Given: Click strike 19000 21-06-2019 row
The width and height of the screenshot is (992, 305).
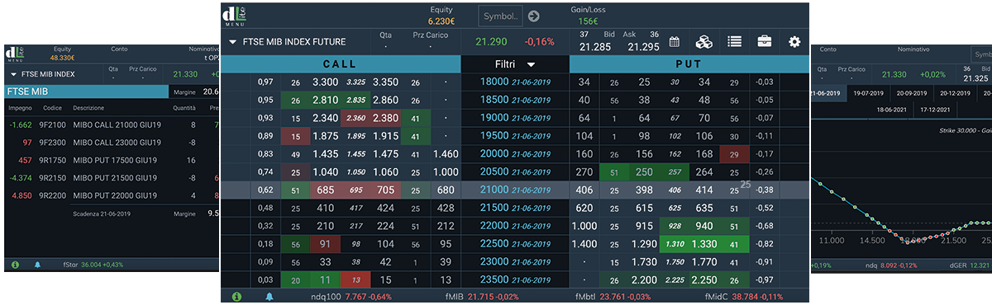Looking at the screenshot, I should [x=515, y=118].
